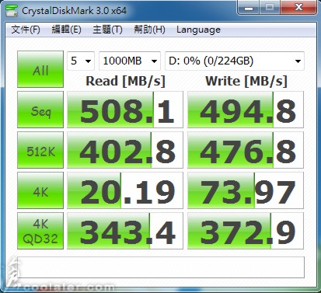Minimize the CrystalDiskMark window

pos(249,8)
